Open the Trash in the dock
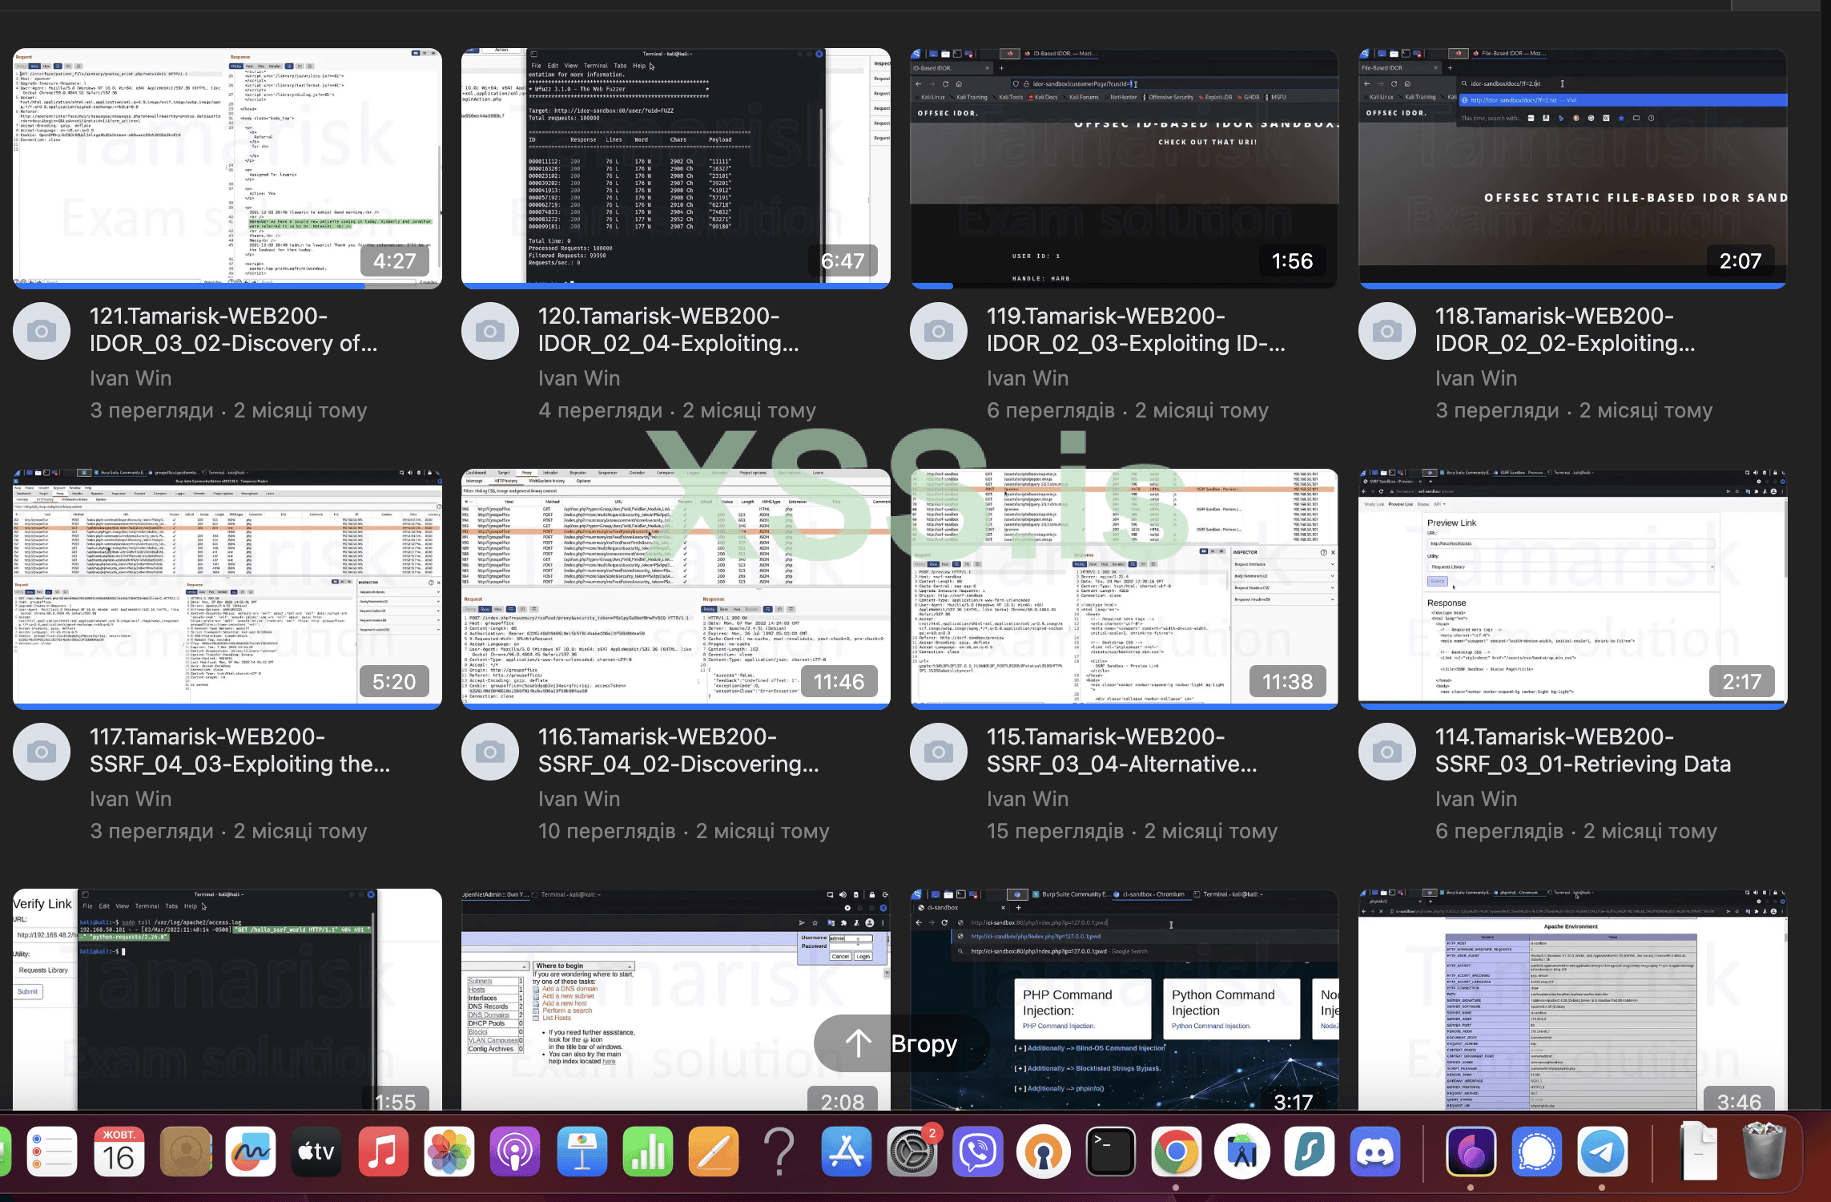Viewport: 1831px width, 1202px height. (x=1764, y=1152)
